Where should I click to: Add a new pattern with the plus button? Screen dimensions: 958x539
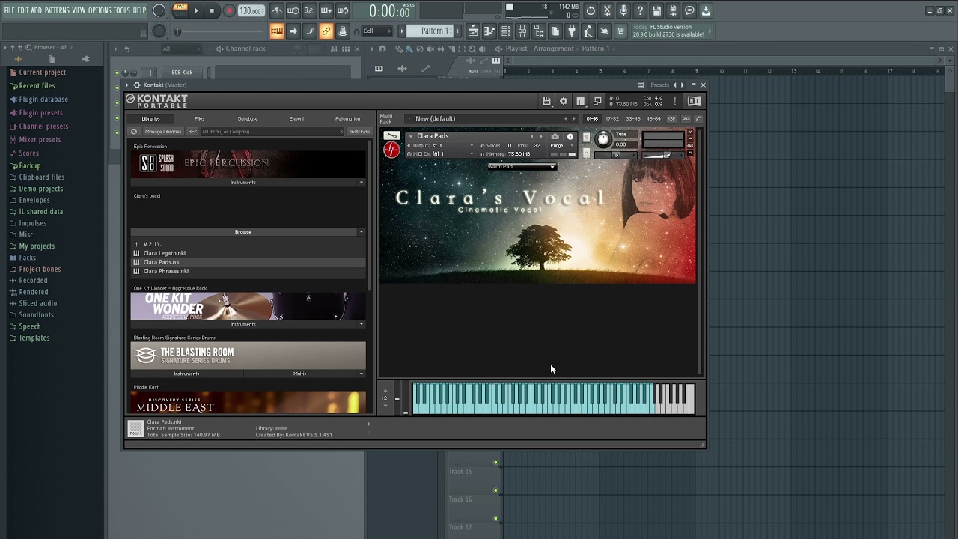click(x=457, y=31)
